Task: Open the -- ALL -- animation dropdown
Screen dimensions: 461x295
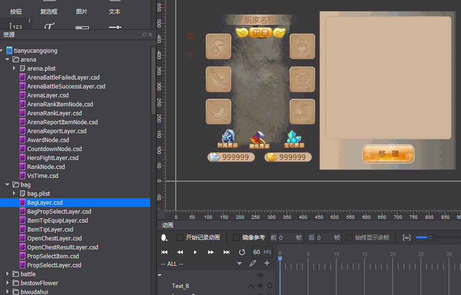Action: 239,263
